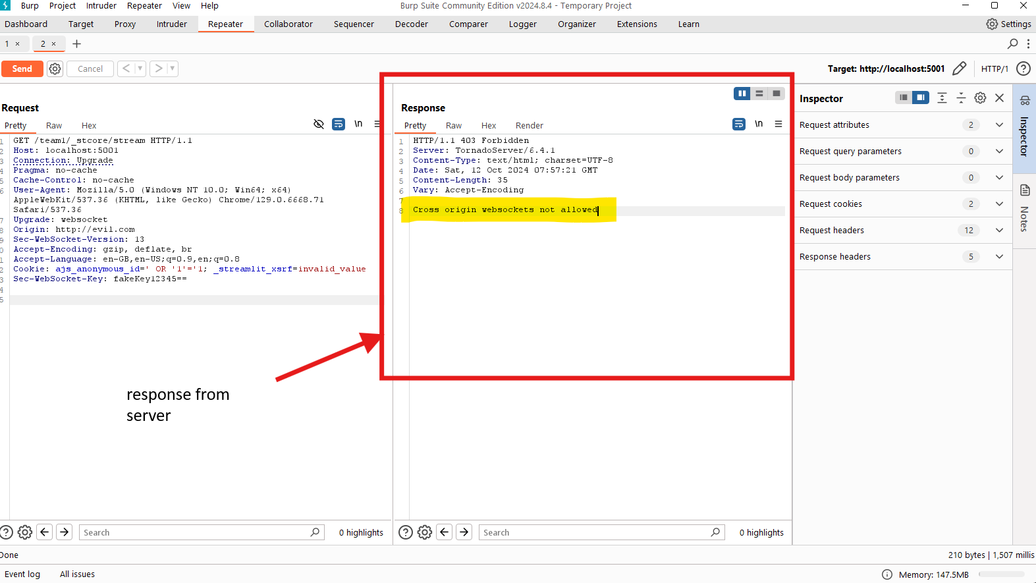
Task: Open the Repeater send settings gear
Action: pos(55,69)
